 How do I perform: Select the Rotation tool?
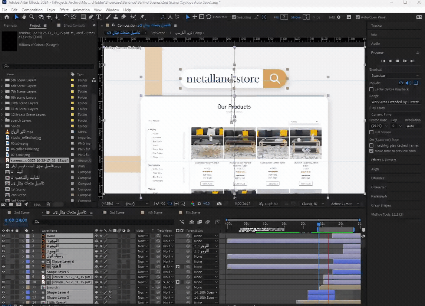pyautogui.click(x=66, y=17)
